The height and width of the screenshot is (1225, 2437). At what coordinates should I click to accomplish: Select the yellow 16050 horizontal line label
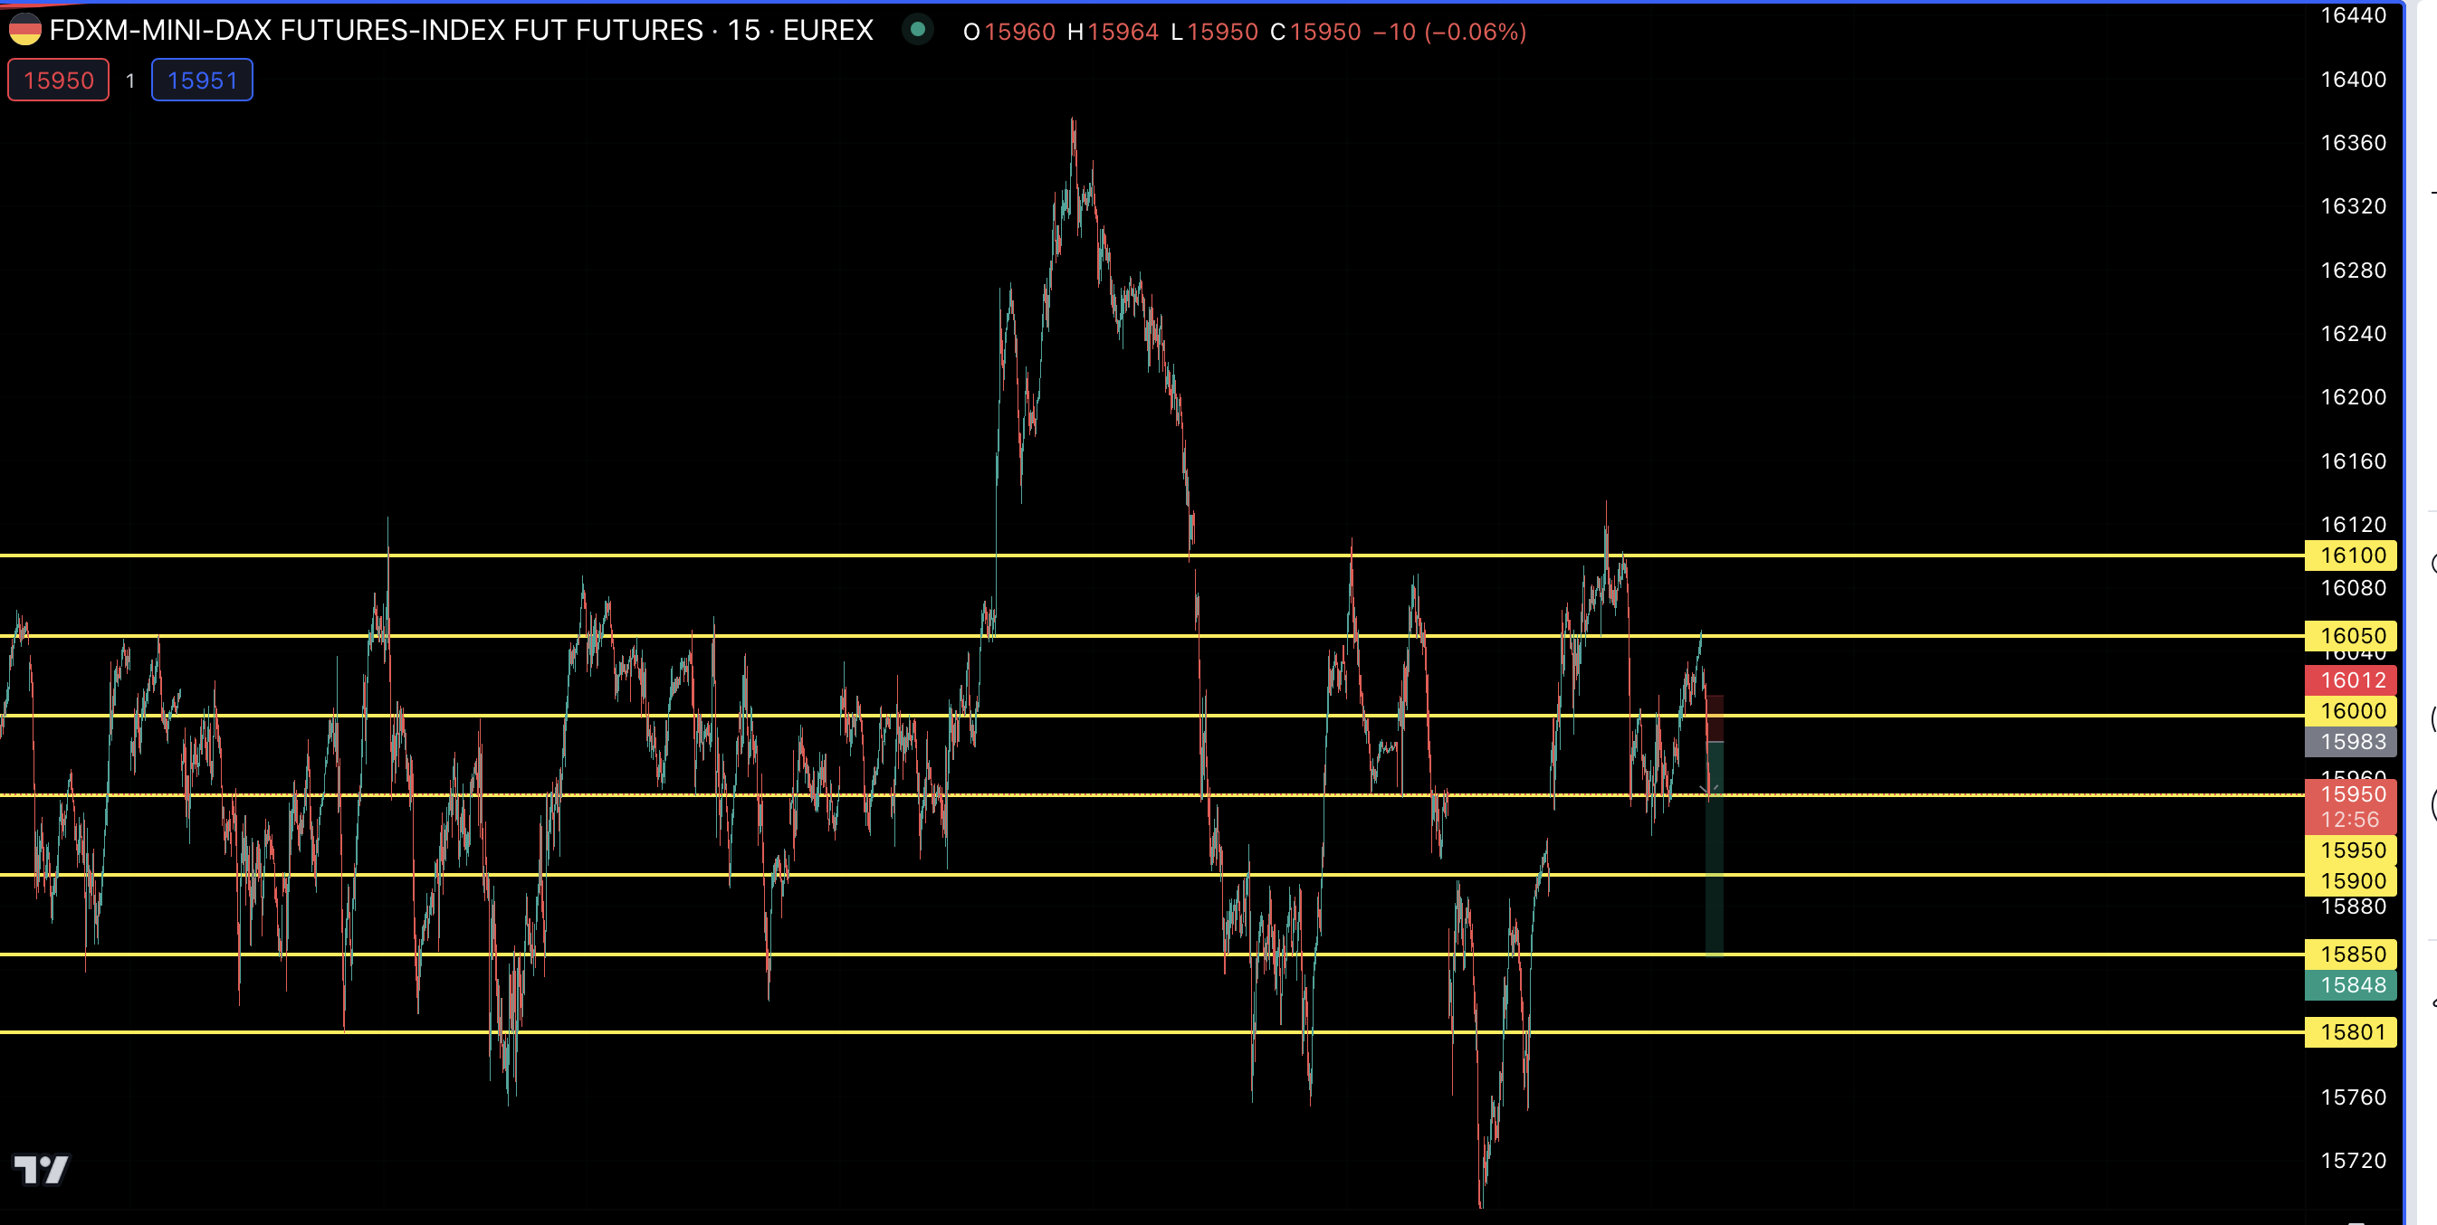tap(2351, 635)
